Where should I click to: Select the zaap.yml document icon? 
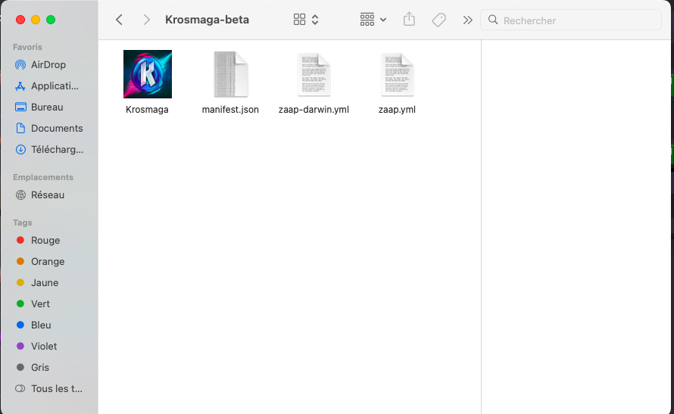397,74
